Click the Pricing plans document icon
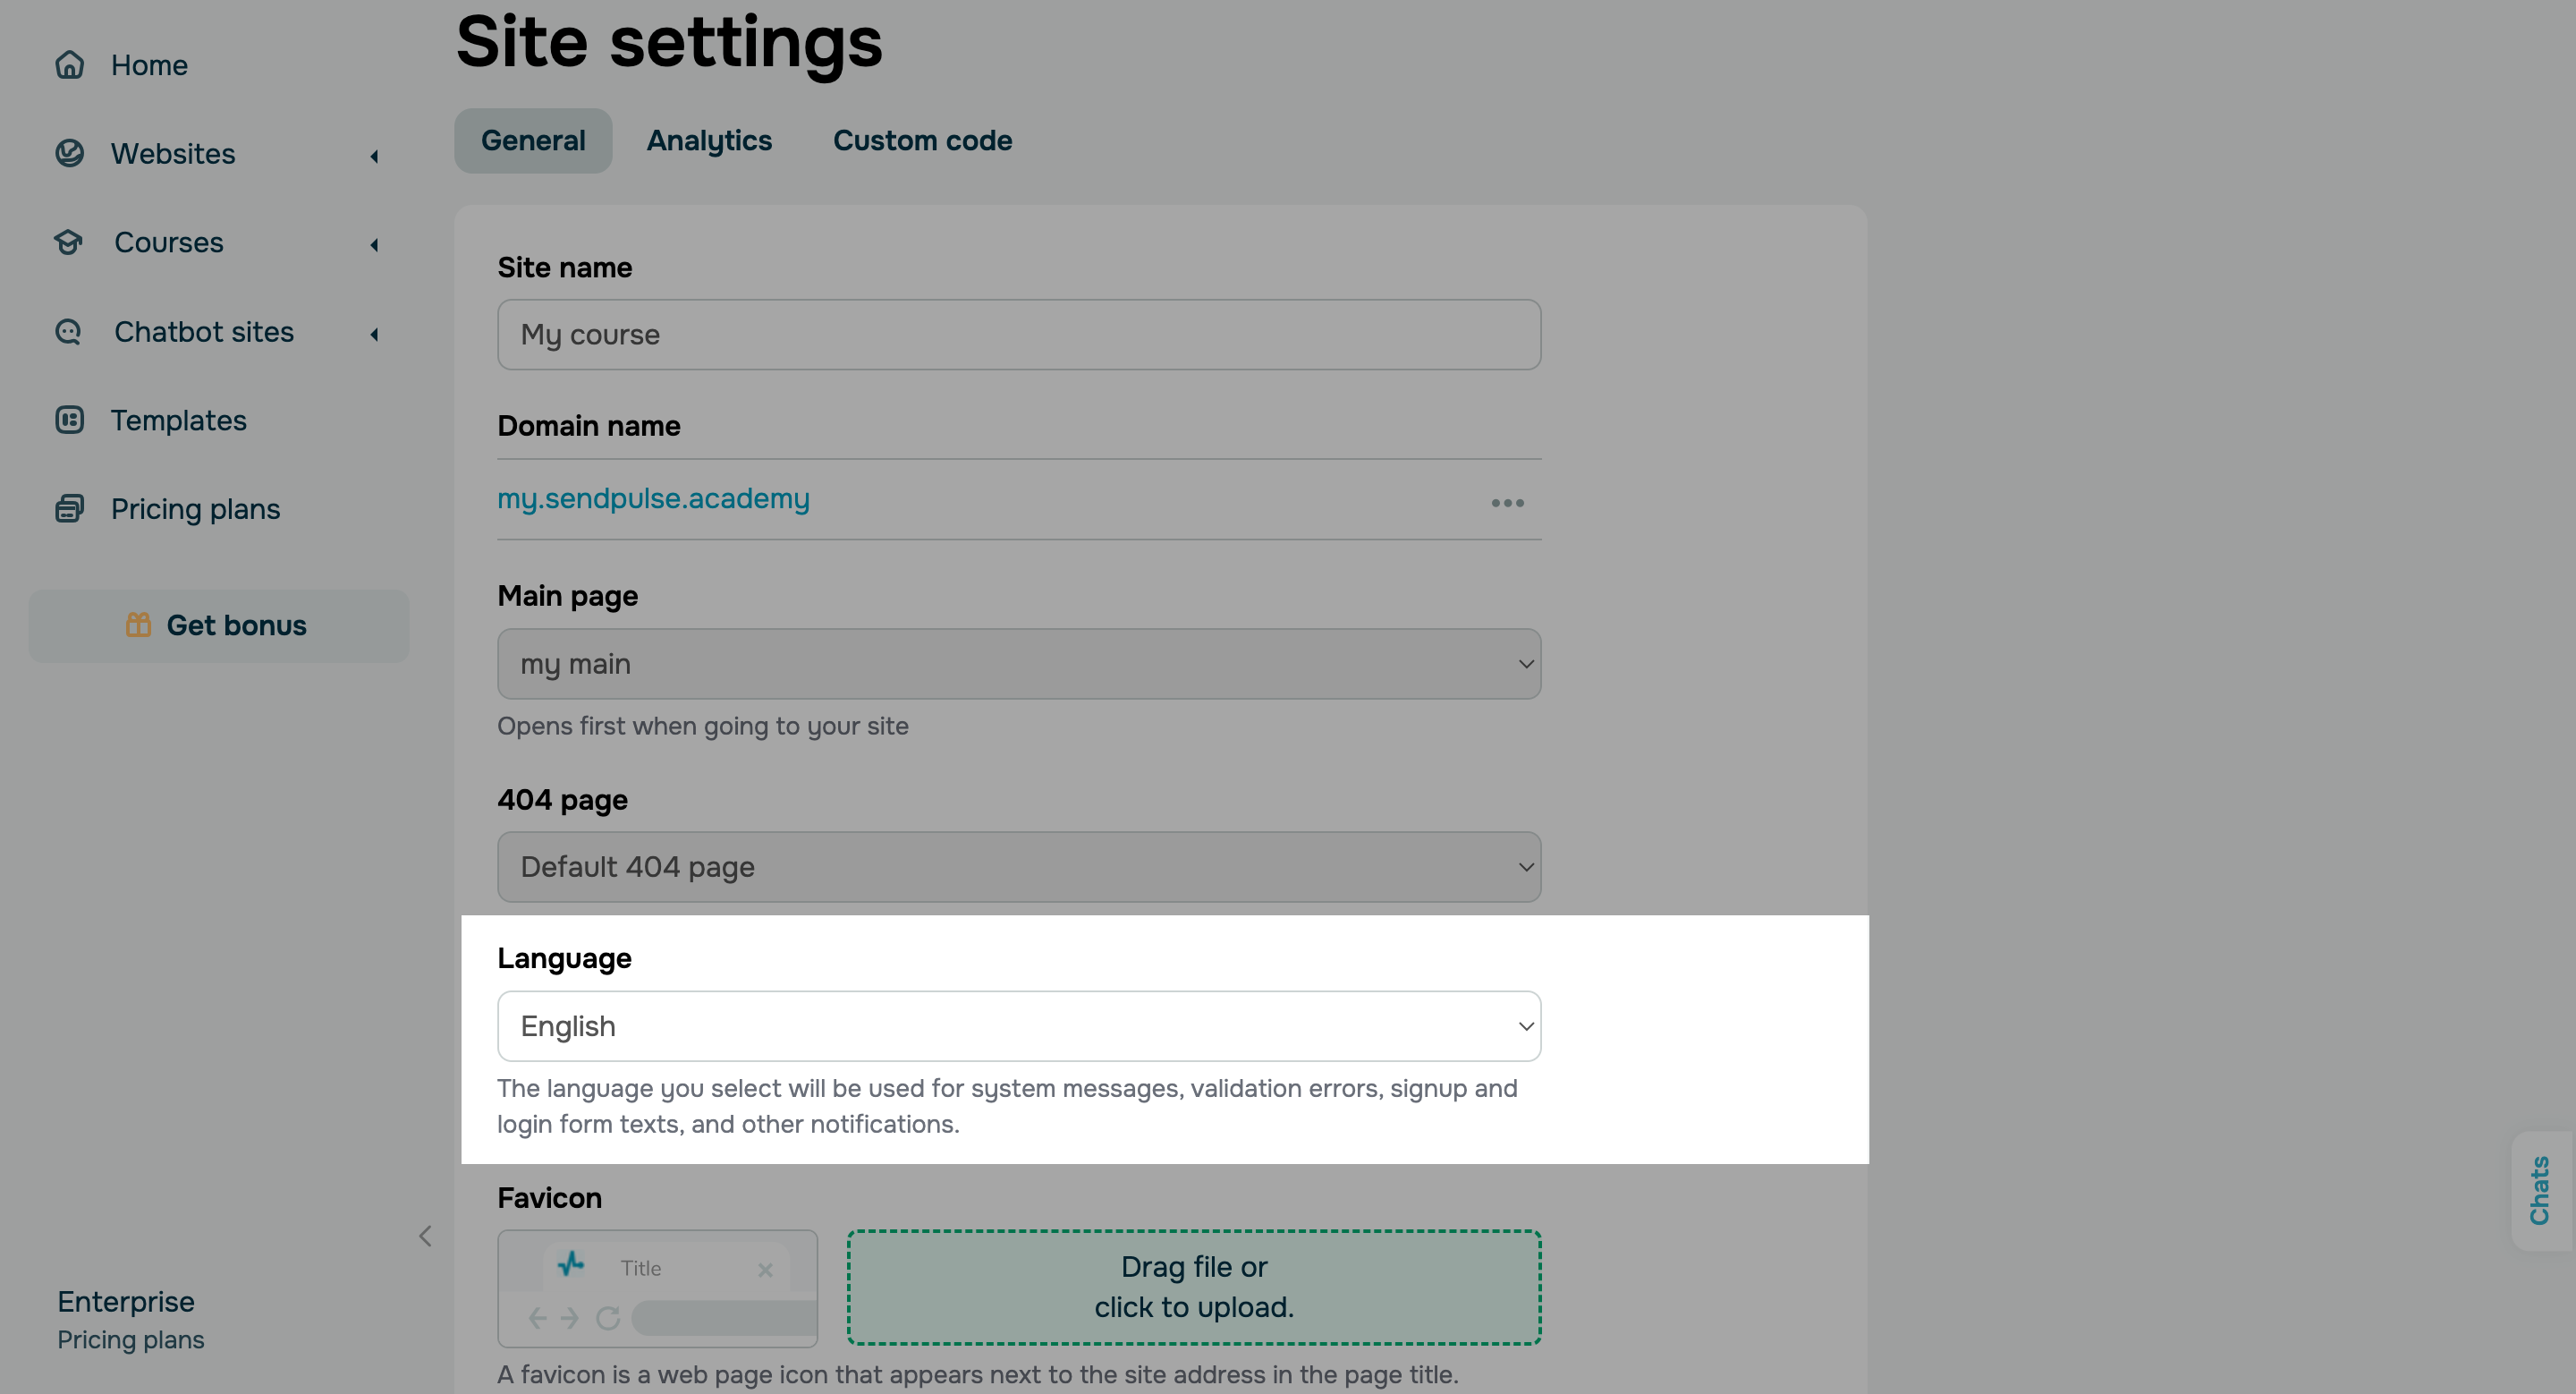Image resolution: width=2576 pixels, height=1394 pixels. (69, 508)
